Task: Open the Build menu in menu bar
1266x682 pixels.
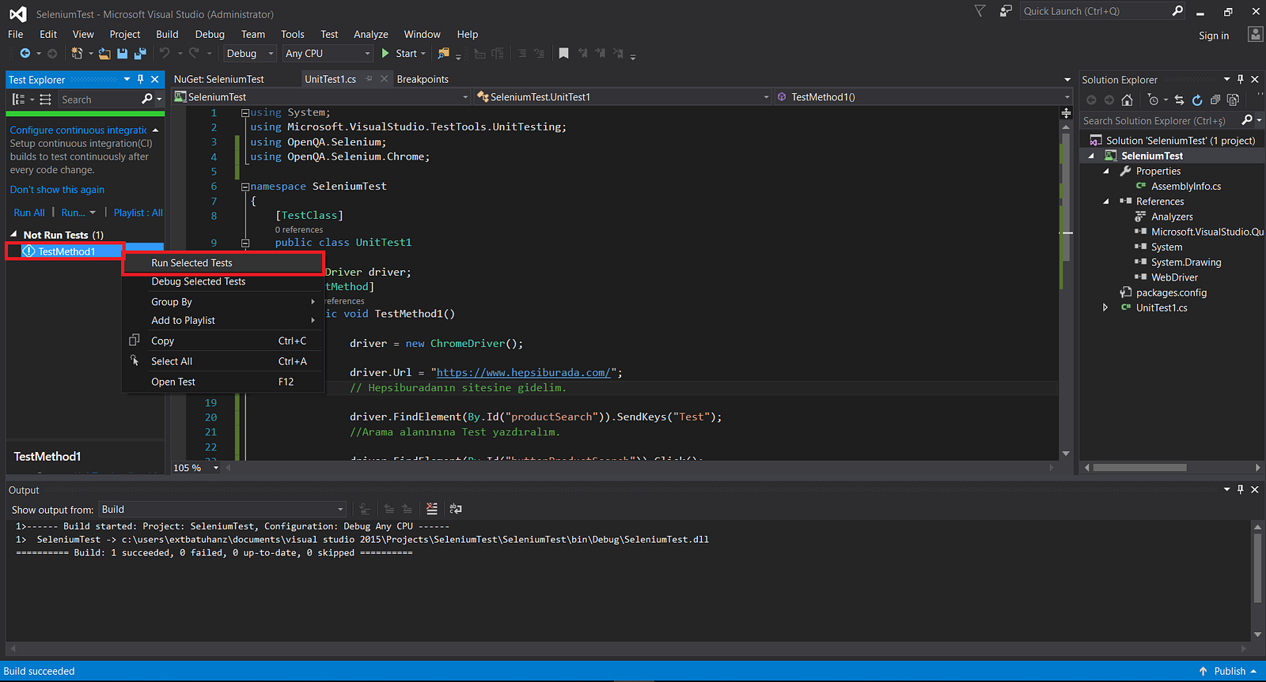Action: pyautogui.click(x=167, y=34)
